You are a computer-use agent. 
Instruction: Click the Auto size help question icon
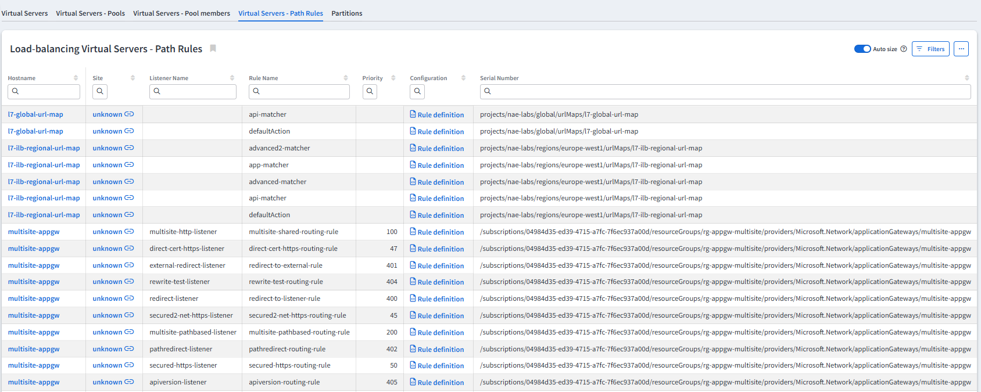904,49
